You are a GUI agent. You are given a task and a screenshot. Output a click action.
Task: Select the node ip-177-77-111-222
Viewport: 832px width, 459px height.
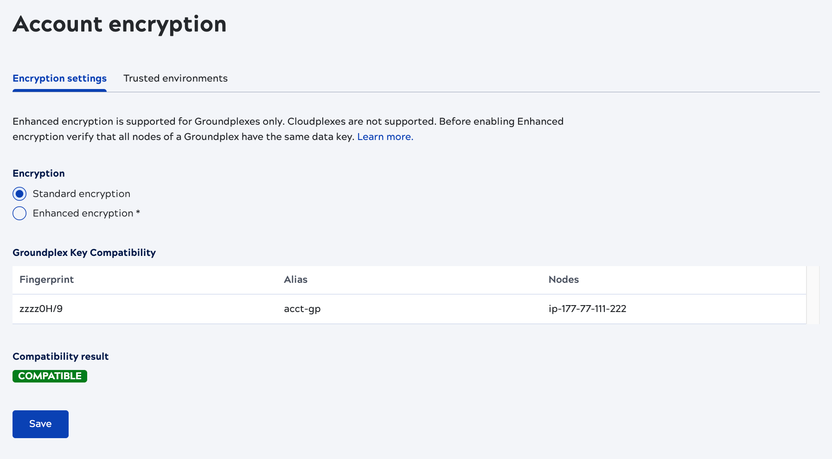point(587,309)
